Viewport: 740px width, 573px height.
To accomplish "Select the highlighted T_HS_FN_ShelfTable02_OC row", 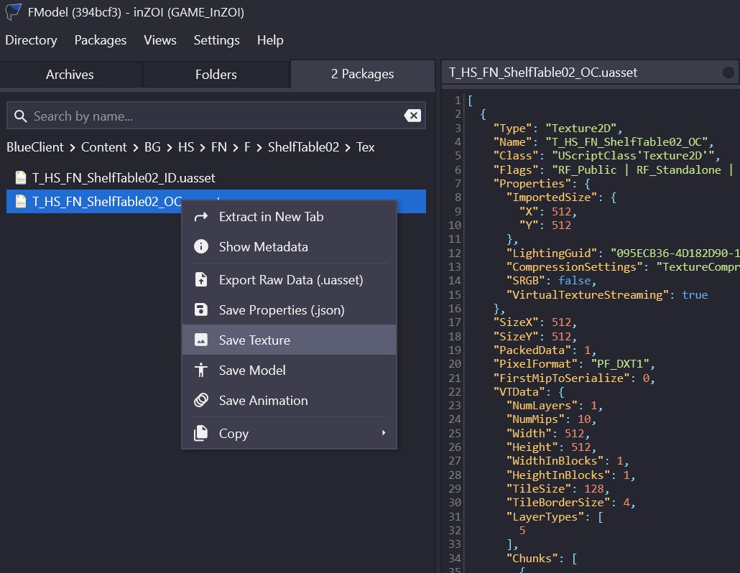I will pos(216,201).
